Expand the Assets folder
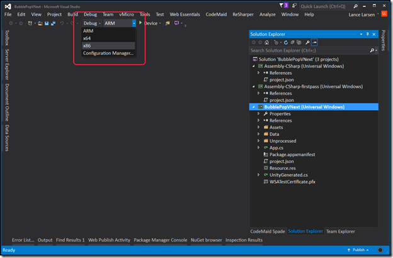This screenshot has width=393, height=258. coord(258,127)
